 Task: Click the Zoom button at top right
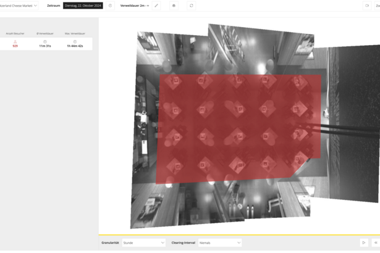378,6
